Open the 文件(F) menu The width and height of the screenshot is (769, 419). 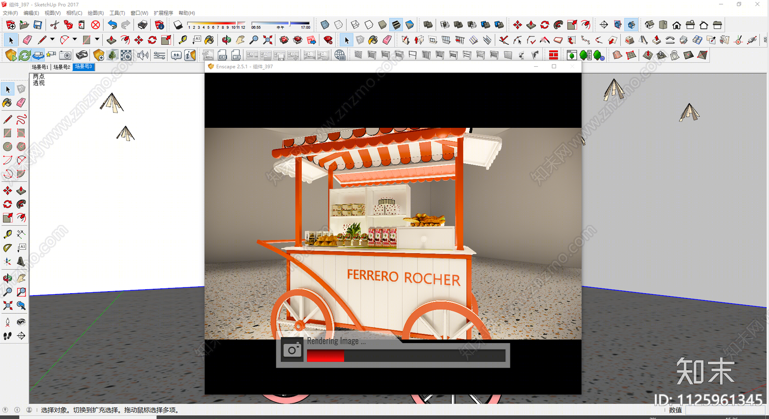click(x=10, y=13)
